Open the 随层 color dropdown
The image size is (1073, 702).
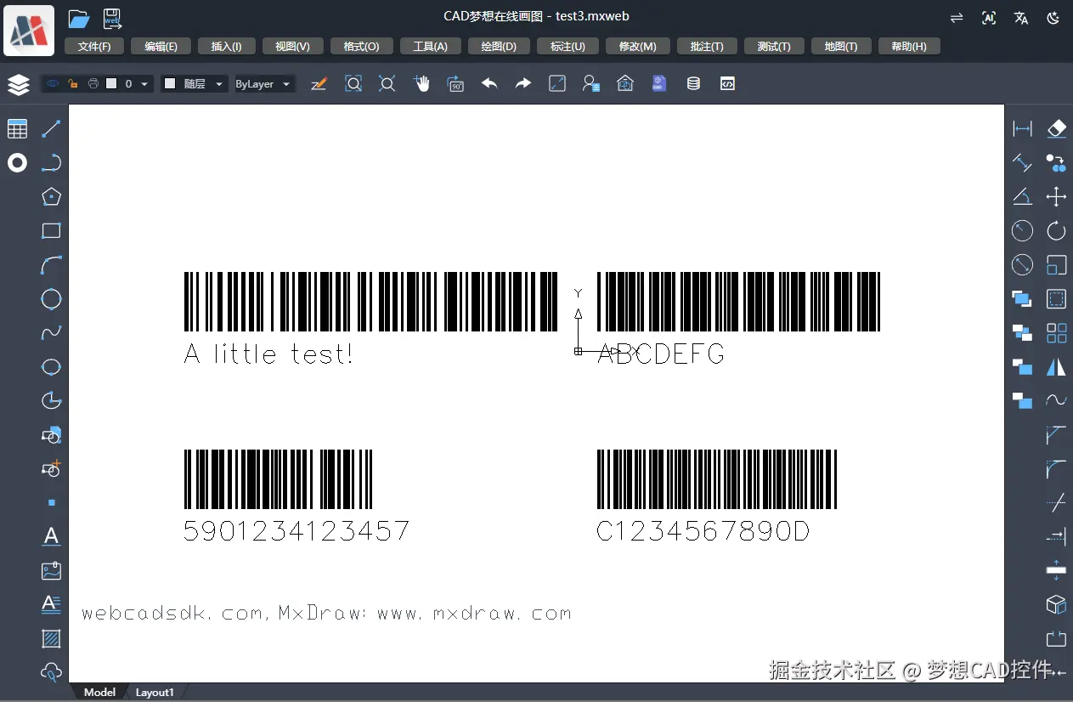pyautogui.click(x=219, y=84)
